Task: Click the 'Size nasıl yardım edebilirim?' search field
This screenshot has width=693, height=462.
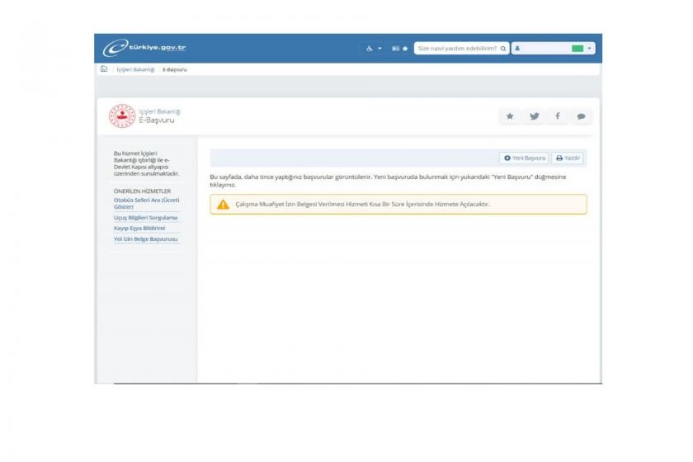Action: pyautogui.click(x=457, y=49)
